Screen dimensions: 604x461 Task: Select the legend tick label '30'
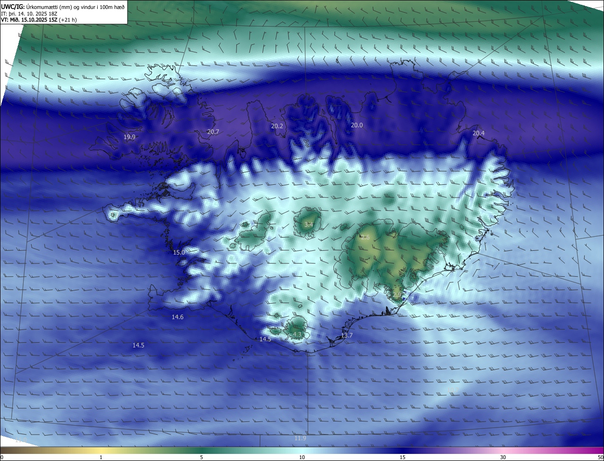coord(503,457)
